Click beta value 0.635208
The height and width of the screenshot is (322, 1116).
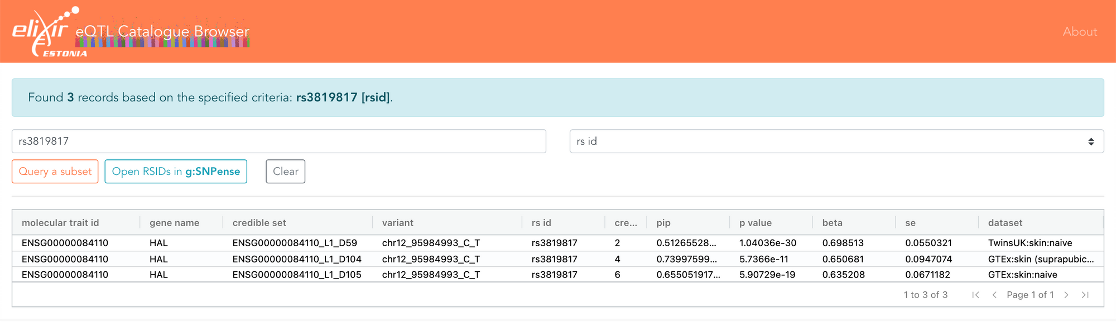point(844,275)
